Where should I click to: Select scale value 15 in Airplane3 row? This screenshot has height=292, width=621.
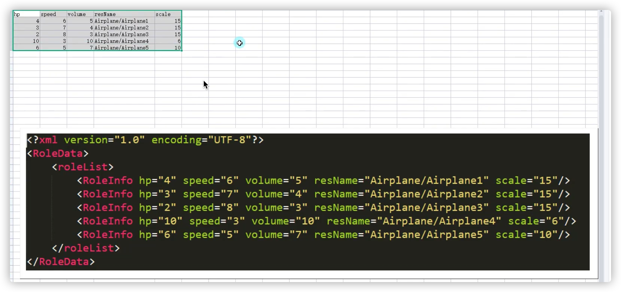coord(168,34)
